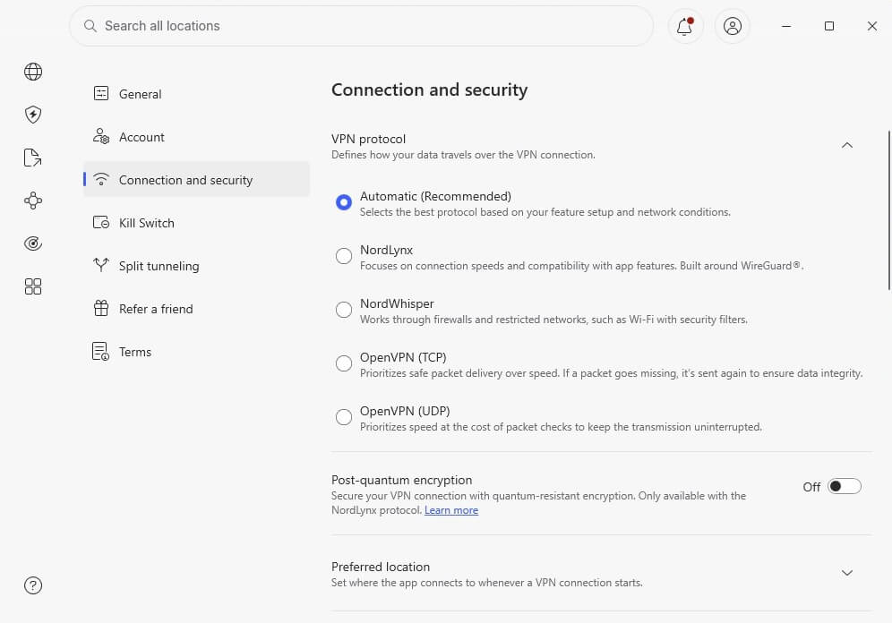This screenshot has width=892, height=623.
Task: Click the vertical scrollbar thumb
Action: [889, 210]
